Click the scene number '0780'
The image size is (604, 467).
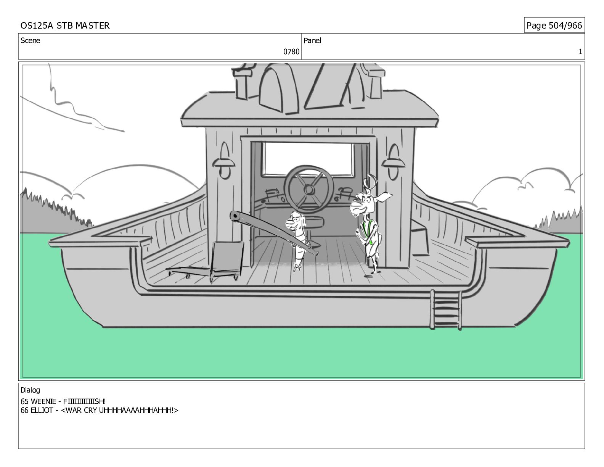291,52
